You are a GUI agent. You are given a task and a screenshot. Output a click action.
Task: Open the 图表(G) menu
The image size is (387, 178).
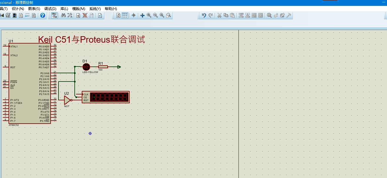coord(34,9)
